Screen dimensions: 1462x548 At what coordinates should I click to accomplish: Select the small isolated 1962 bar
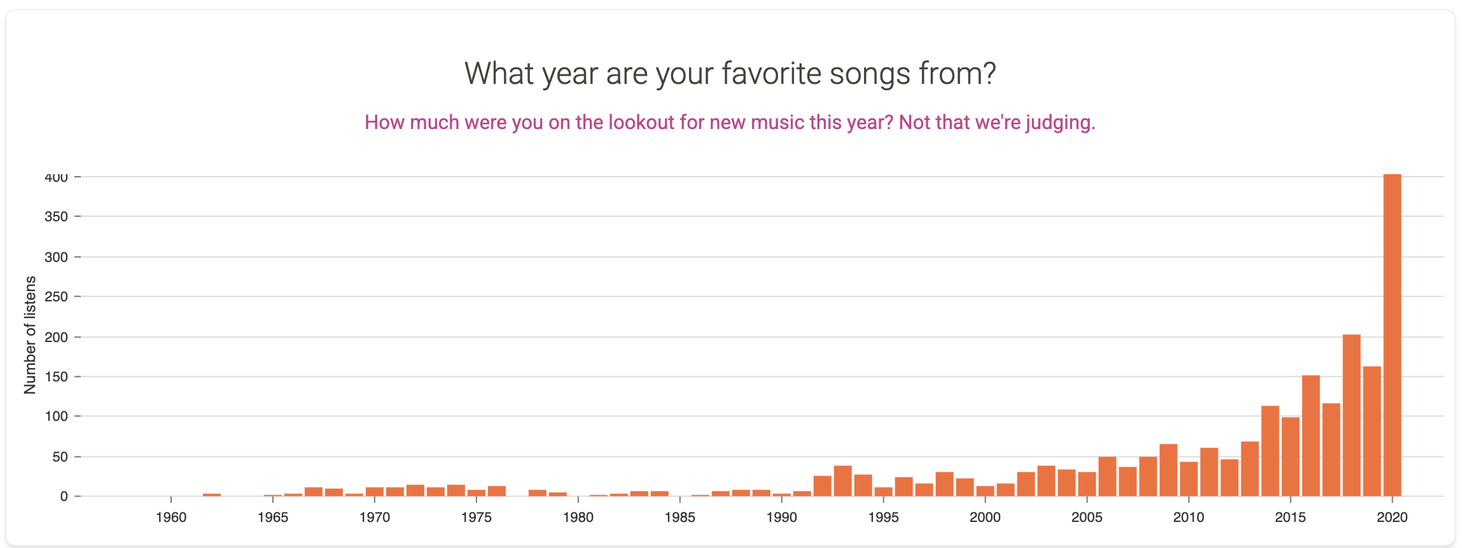coord(212,495)
